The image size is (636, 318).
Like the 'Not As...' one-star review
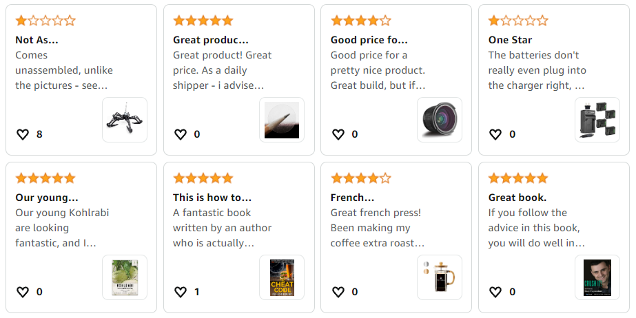point(23,134)
